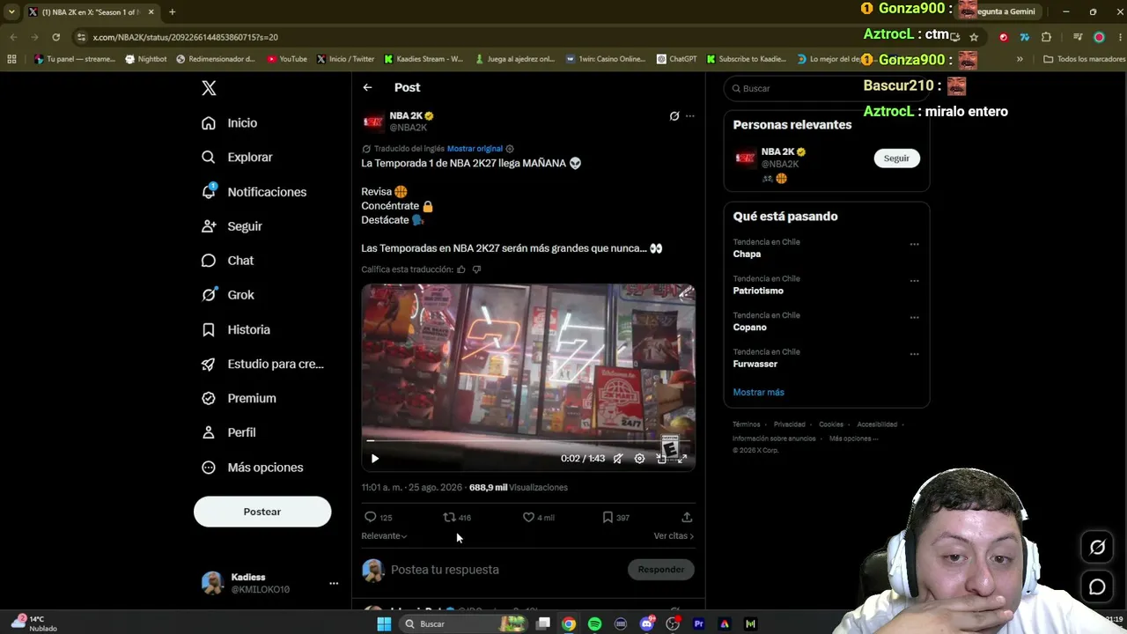Click Mostrar más under trends
This screenshot has width=1127, height=634.
[x=758, y=393]
